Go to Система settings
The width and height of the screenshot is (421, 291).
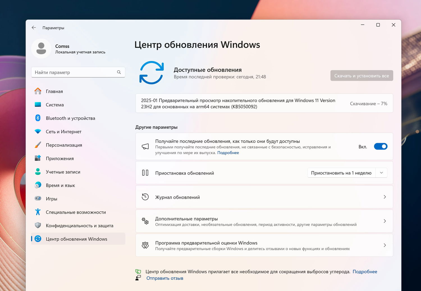[x=78, y=105]
